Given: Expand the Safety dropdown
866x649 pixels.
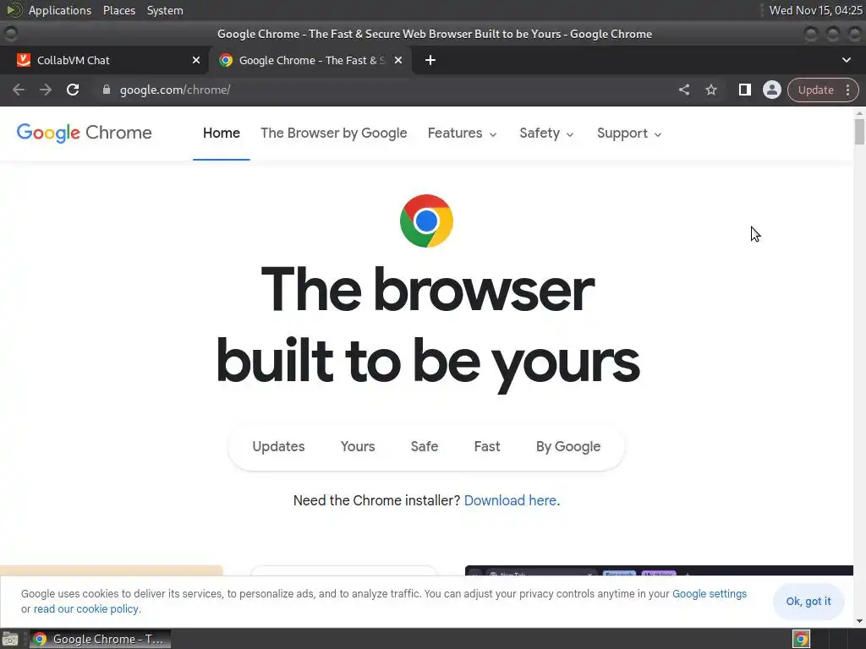Looking at the screenshot, I should tap(546, 133).
